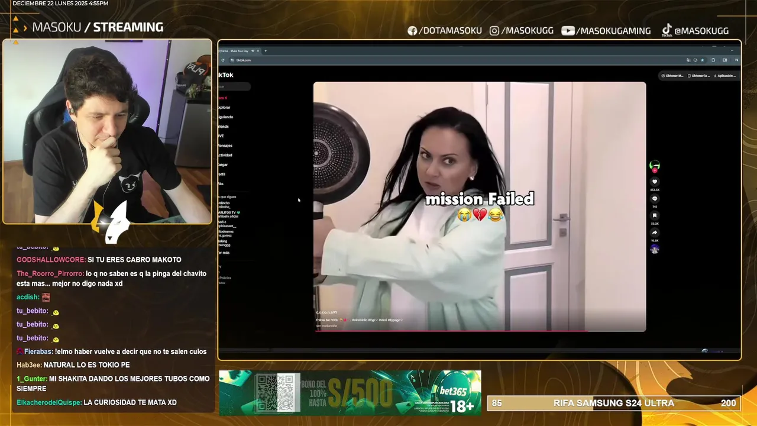Open the site info icon beside tiktok.com
This screenshot has width=757, height=426.
point(232,60)
